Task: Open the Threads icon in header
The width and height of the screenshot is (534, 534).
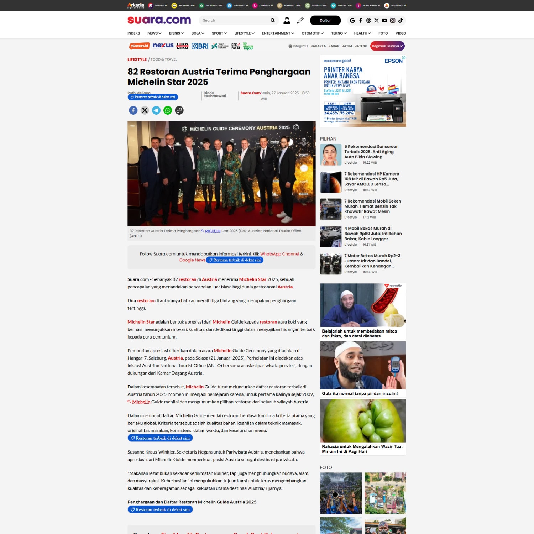Action: (x=368, y=20)
